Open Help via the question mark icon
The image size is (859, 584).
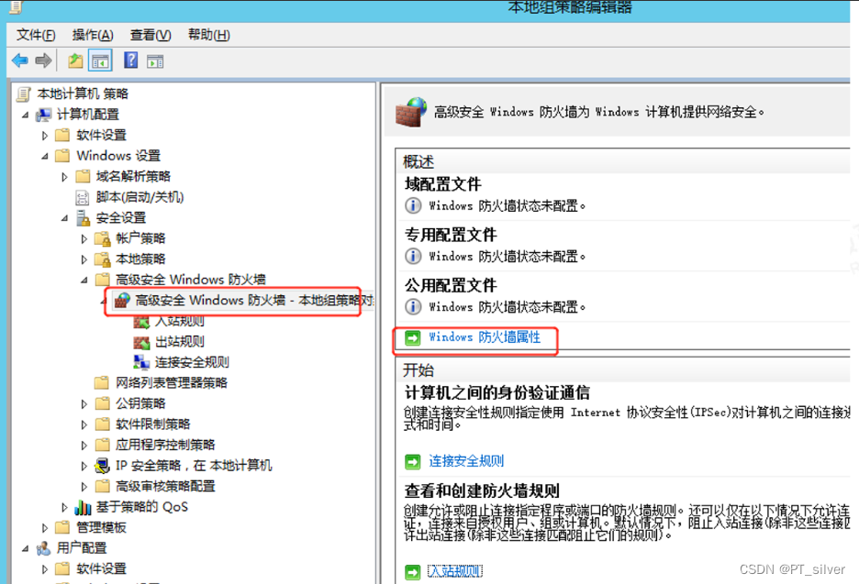coord(131,61)
